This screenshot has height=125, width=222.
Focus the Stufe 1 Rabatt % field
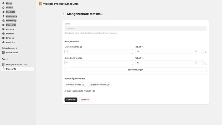[169, 51]
